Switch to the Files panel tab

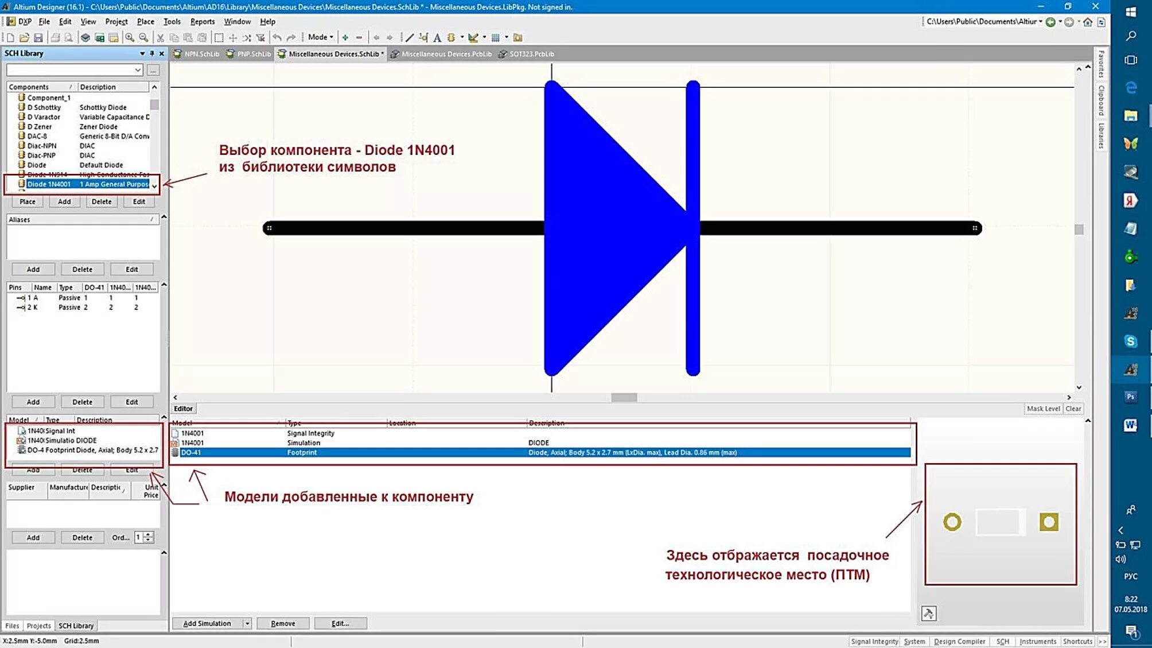pos(12,626)
